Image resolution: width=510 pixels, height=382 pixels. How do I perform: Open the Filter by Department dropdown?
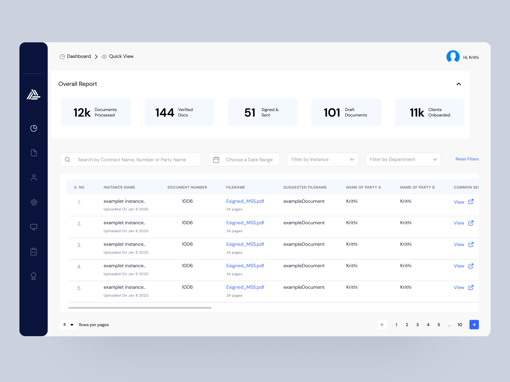click(x=403, y=159)
